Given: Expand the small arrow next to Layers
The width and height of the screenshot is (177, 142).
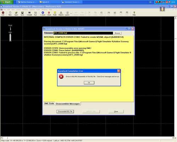Looking at the screenshot, I should (71, 14).
